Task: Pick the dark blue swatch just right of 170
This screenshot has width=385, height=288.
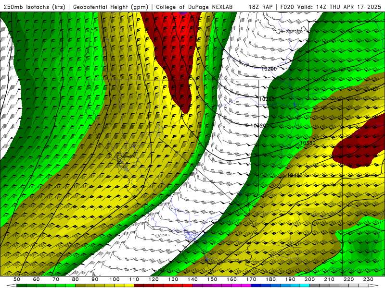Action: (x=256, y=286)
